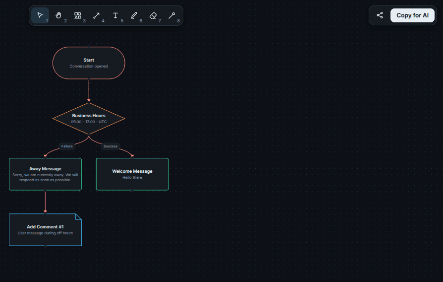Image resolution: width=443 pixels, height=282 pixels.
Task: Activate the laser pointer tool
Action: 172,15
